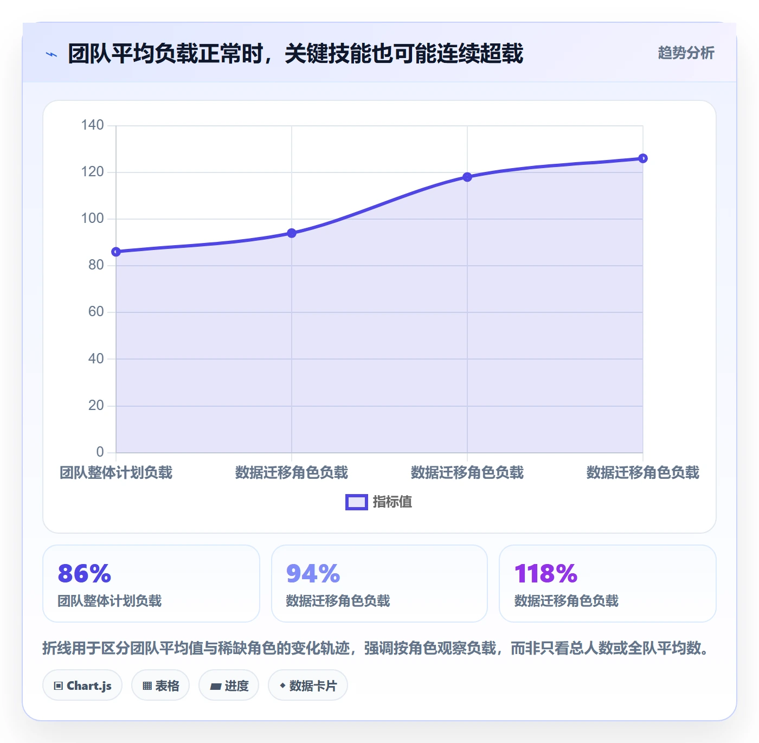Image resolution: width=759 pixels, height=743 pixels.
Task: Click the y-axis value 20
Action: [x=96, y=406]
